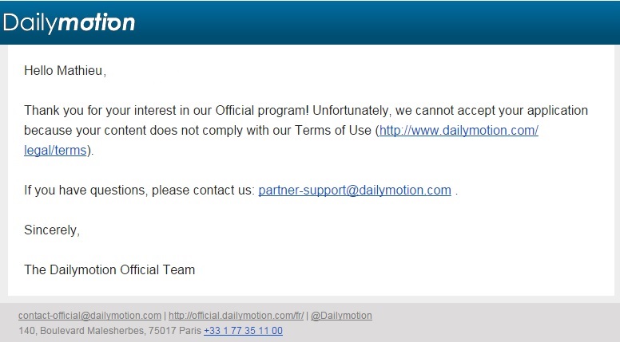This screenshot has width=620, height=342.
Task: Open the contact-official@dailymotion.com footer link
Action: (x=89, y=316)
